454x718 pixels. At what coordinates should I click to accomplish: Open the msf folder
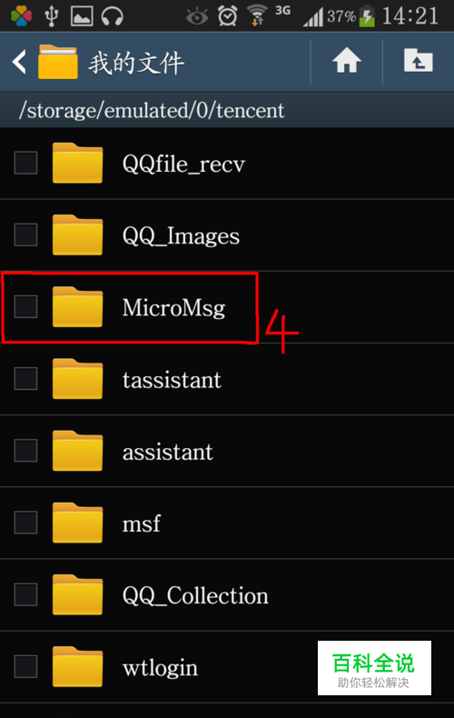click(227, 523)
